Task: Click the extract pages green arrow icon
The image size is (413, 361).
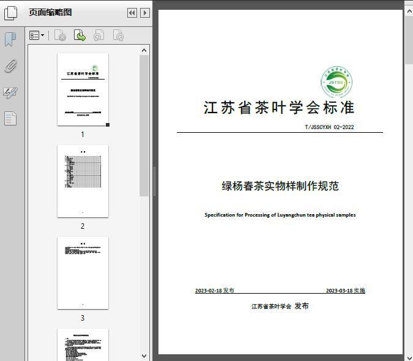Action: [80, 35]
